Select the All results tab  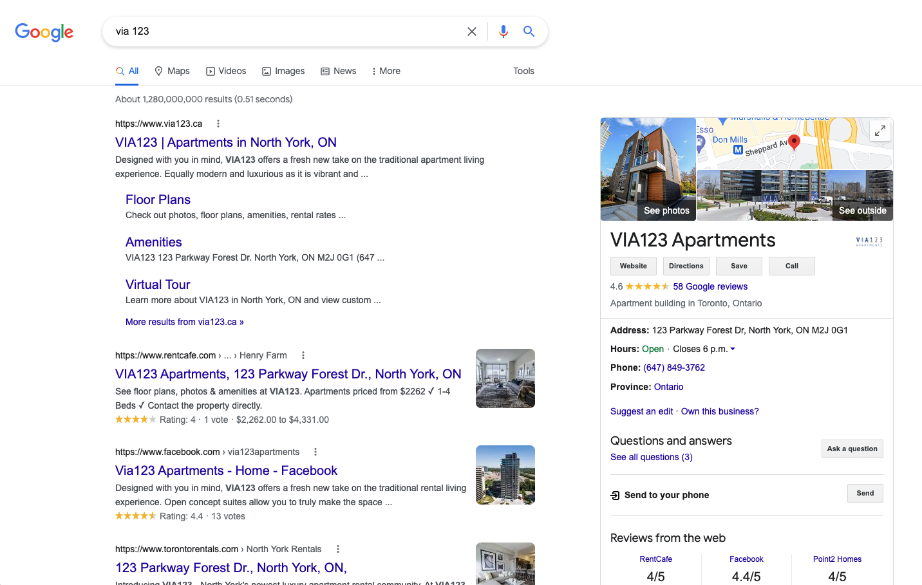point(127,71)
